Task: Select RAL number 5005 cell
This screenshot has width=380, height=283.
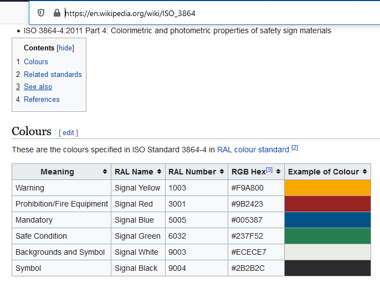Action: click(x=197, y=220)
